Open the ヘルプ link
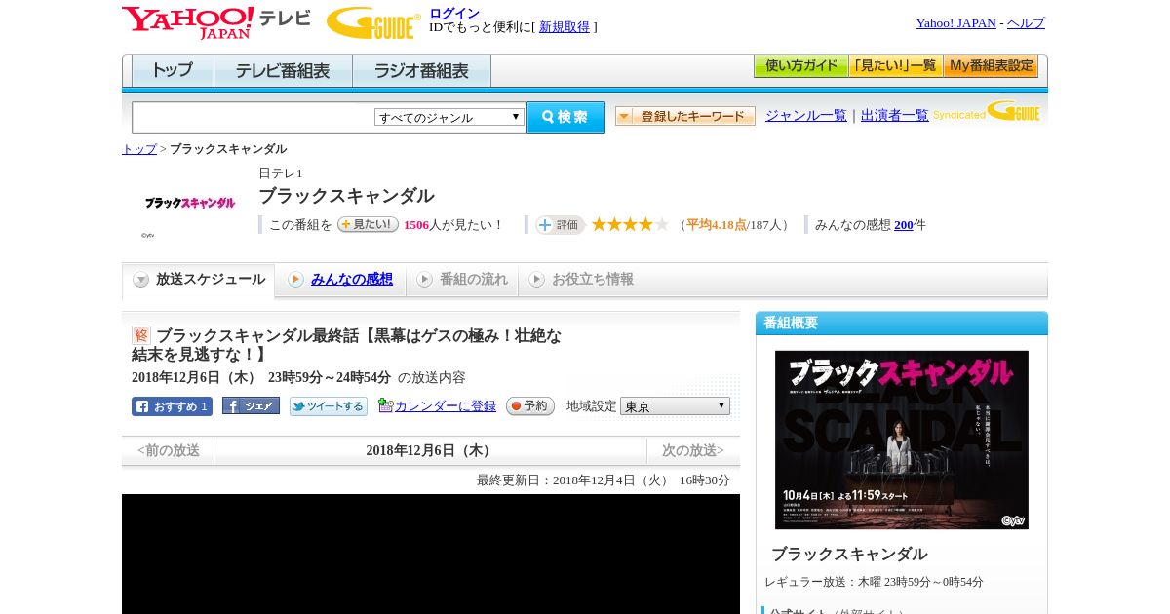Viewport: 1170px width, 614px height. click(1026, 23)
